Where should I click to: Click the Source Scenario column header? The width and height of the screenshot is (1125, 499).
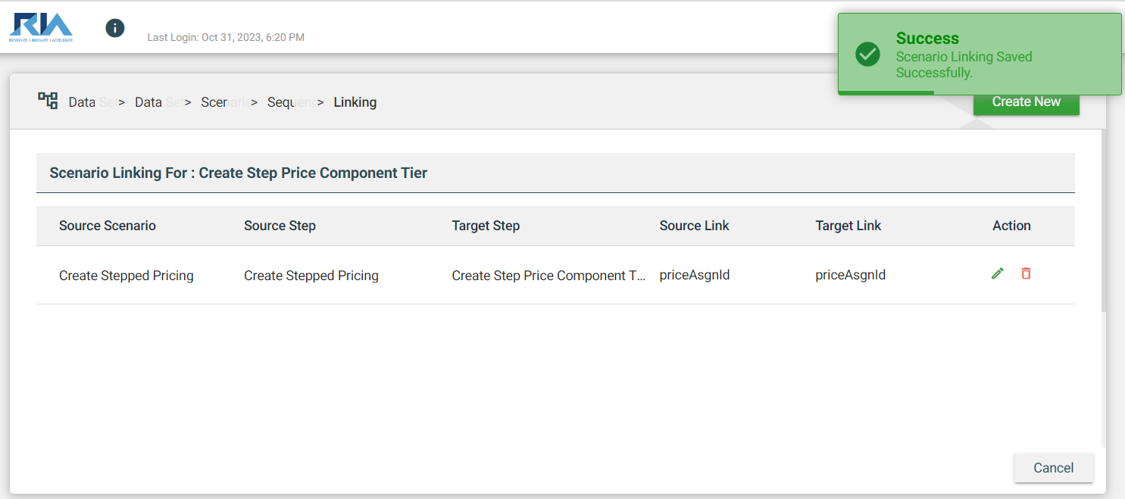coord(108,226)
